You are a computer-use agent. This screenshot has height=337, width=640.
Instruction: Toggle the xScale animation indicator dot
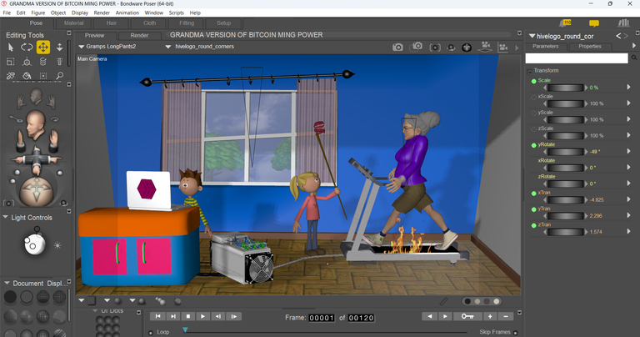point(533,97)
